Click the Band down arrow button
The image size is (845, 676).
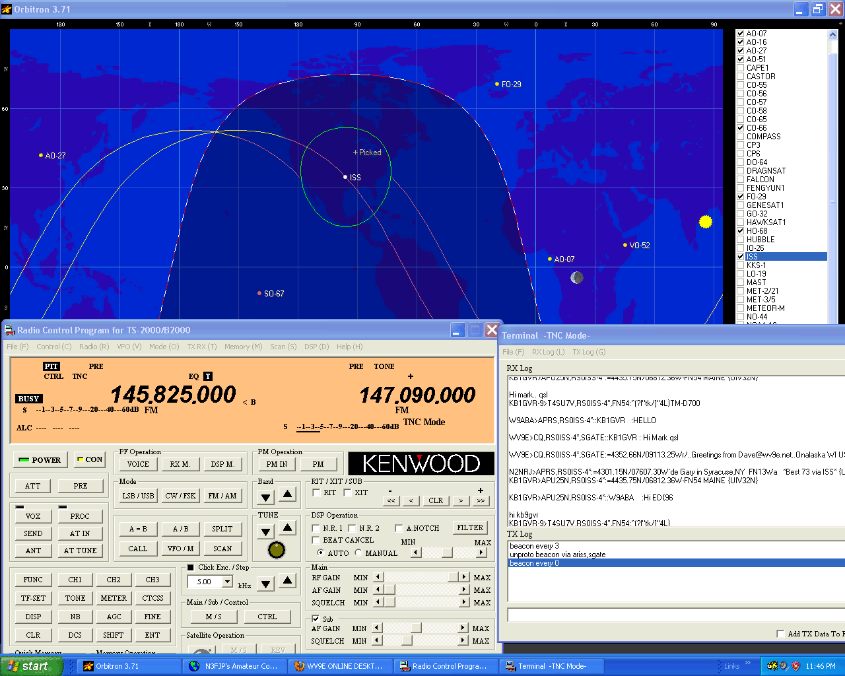click(x=266, y=496)
